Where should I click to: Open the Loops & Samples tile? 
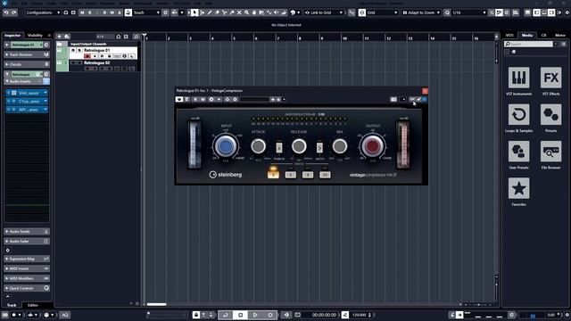(518, 114)
